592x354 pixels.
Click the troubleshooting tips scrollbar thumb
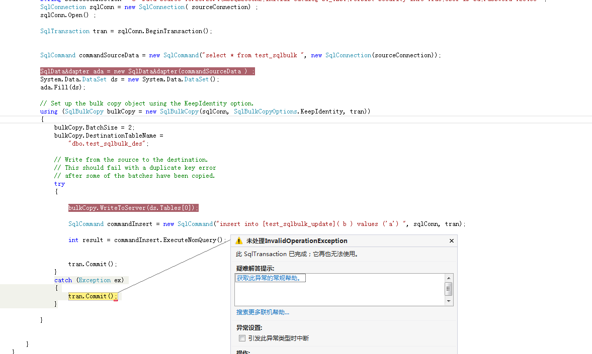(449, 289)
